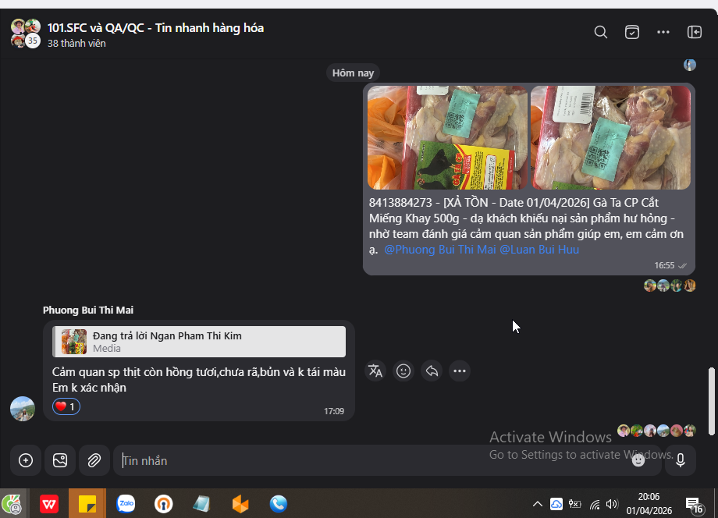
Task: Open Windows notification center with 16 badge
Action: click(x=694, y=505)
